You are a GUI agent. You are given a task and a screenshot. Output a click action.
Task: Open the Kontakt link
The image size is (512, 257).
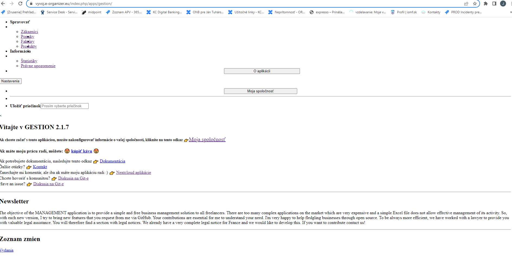point(40,167)
